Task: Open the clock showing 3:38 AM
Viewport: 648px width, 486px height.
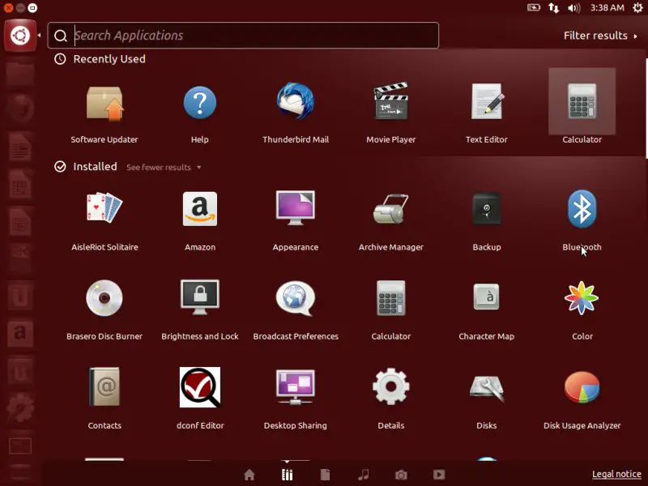Action: (607, 7)
